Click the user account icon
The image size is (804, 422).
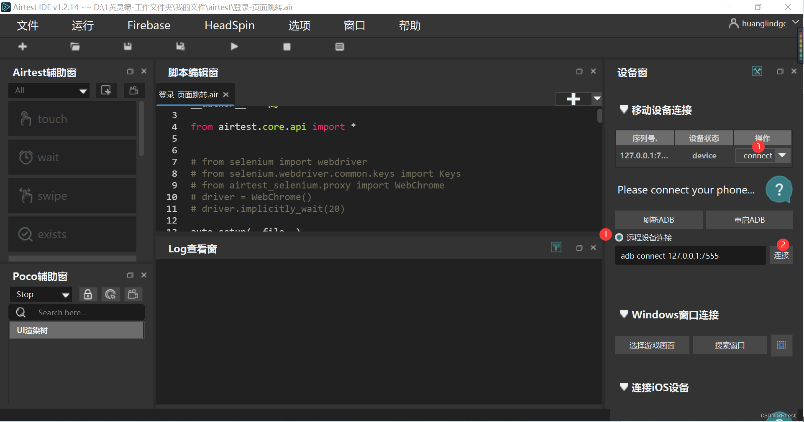(x=733, y=23)
